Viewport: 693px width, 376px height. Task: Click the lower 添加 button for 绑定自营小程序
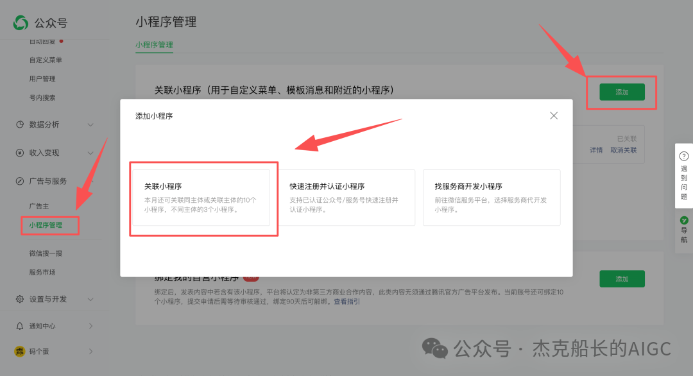(622, 279)
